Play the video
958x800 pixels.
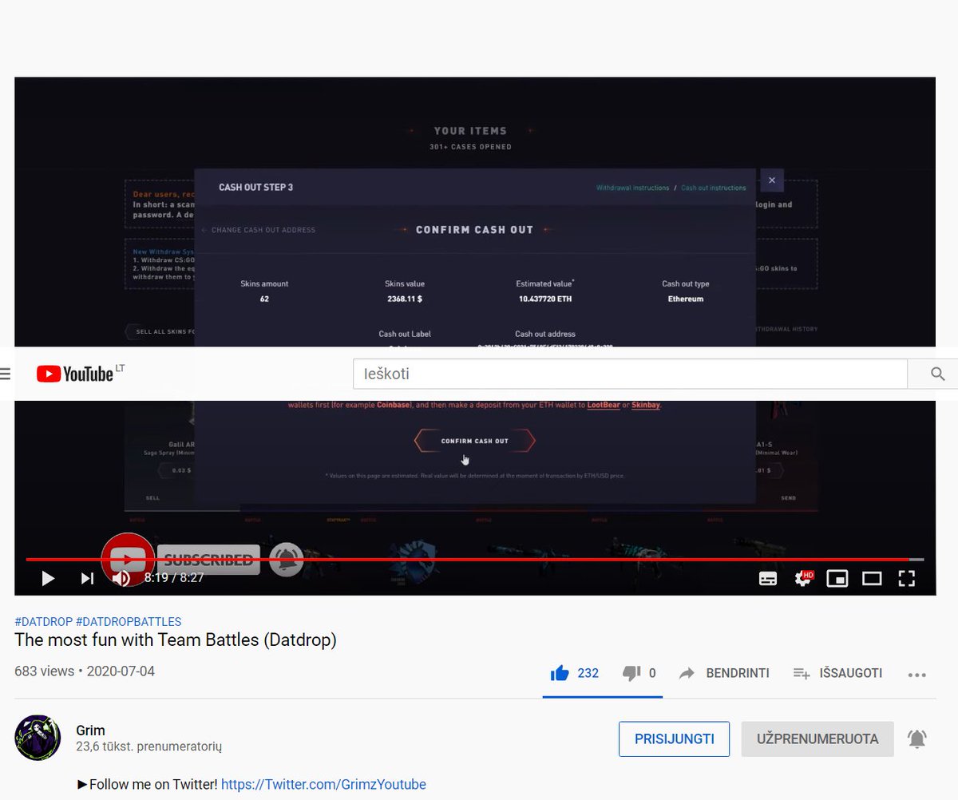(x=48, y=578)
